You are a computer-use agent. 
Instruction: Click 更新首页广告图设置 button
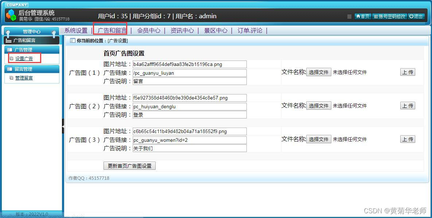click(129, 166)
